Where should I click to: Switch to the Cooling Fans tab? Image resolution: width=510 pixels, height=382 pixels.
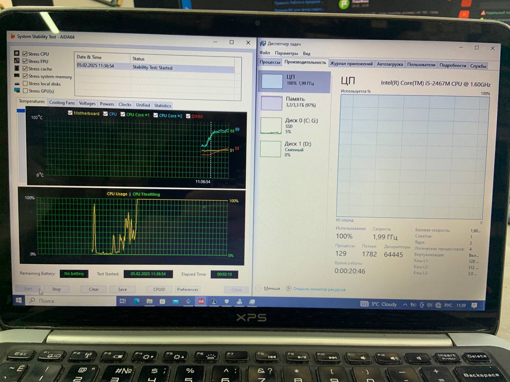[x=62, y=102]
